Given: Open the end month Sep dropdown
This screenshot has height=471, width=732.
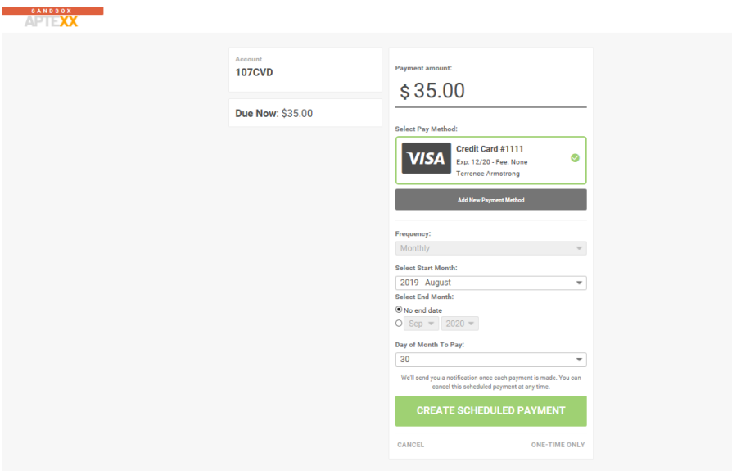Looking at the screenshot, I should pyautogui.click(x=422, y=324).
